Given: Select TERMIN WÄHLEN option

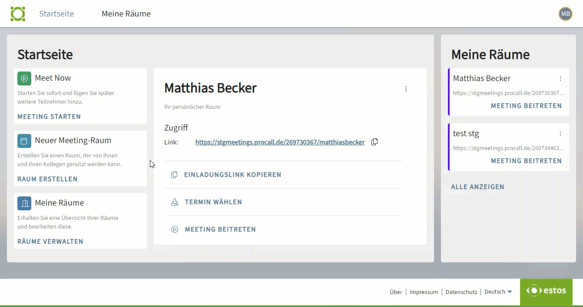Looking at the screenshot, I should [213, 202].
